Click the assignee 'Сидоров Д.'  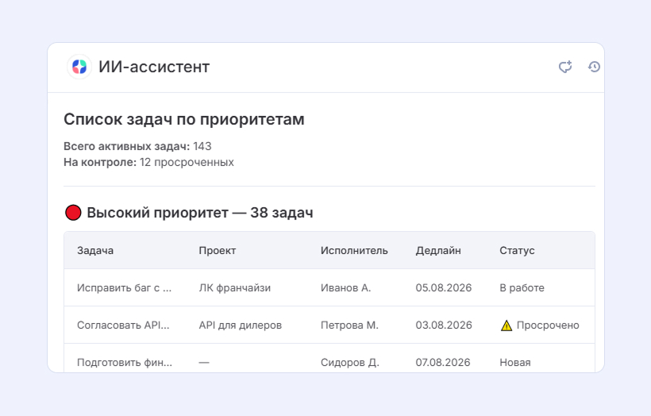350,363
